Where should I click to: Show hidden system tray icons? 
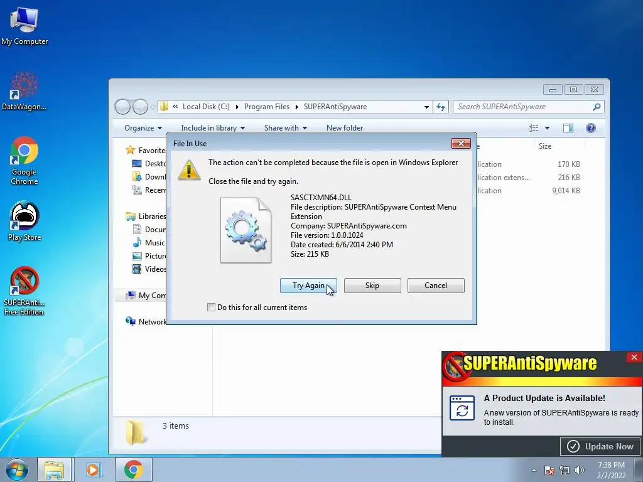click(x=534, y=470)
